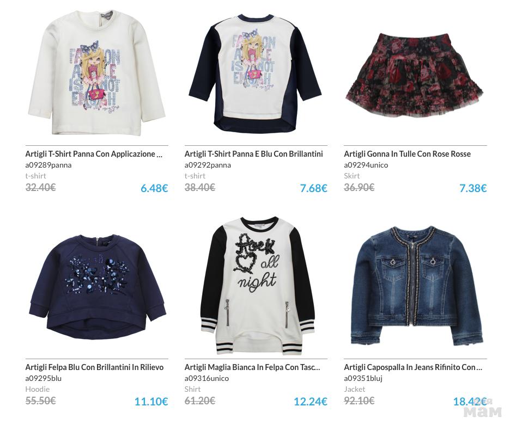This screenshot has width=510, height=425.
Task: Click the Skirt category label
Action: click(351, 176)
